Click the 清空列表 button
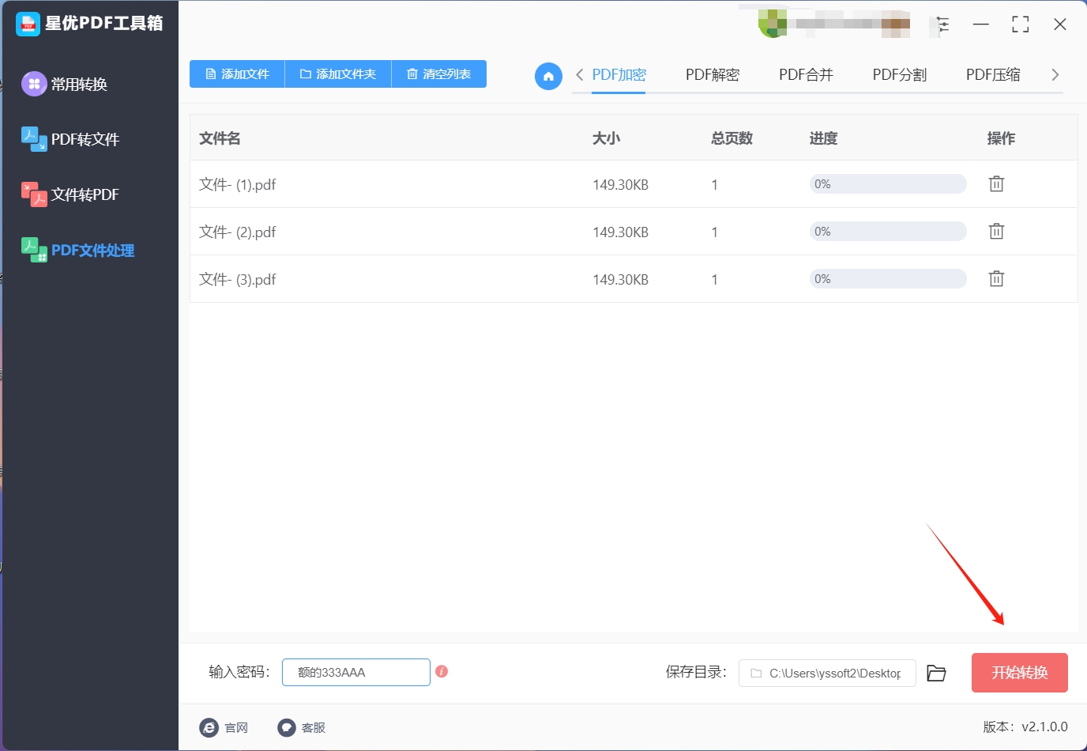Viewport: 1087px width, 751px height. click(x=439, y=74)
